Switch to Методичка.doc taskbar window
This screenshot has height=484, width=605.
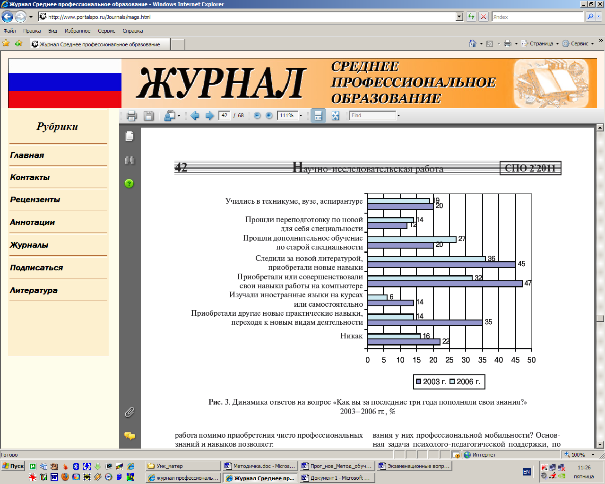click(x=260, y=466)
